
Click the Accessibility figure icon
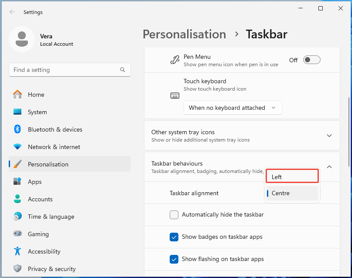17,251
